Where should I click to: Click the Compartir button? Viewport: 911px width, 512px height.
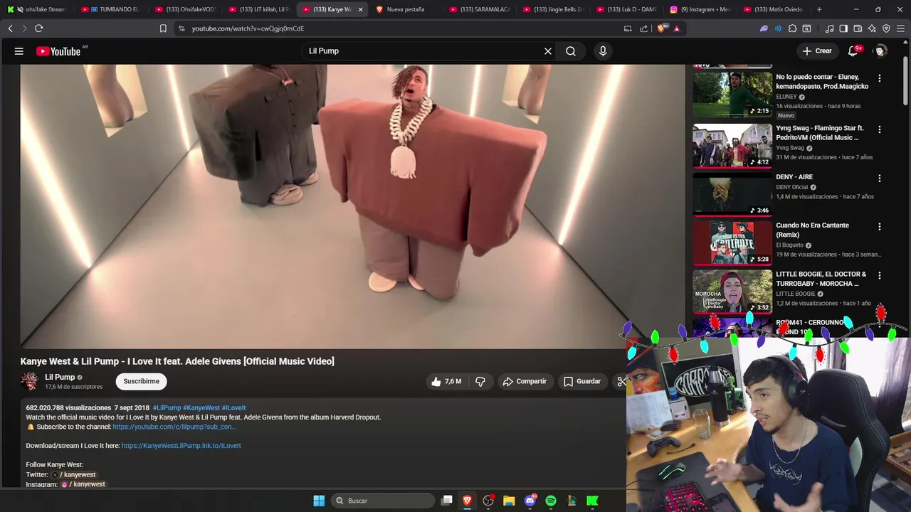point(525,382)
